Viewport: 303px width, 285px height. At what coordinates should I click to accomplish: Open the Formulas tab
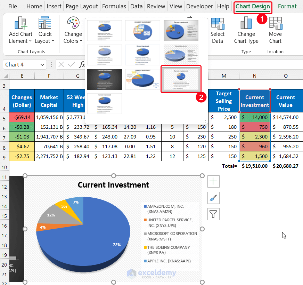coord(114,6)
